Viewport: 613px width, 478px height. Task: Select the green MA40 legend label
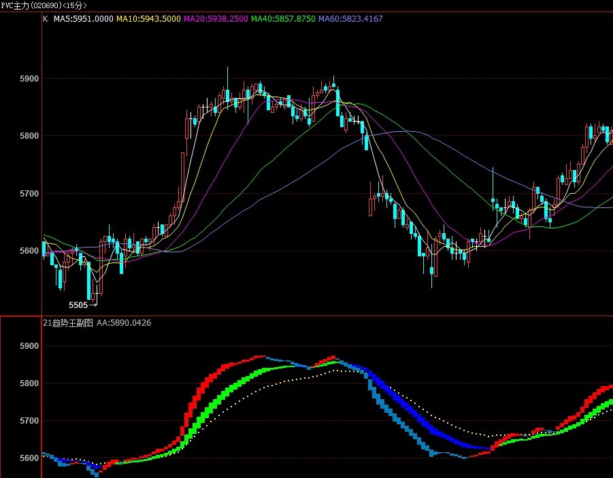283,19
